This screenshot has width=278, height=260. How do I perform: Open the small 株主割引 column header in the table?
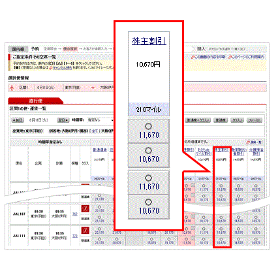(x=221, y=150)
